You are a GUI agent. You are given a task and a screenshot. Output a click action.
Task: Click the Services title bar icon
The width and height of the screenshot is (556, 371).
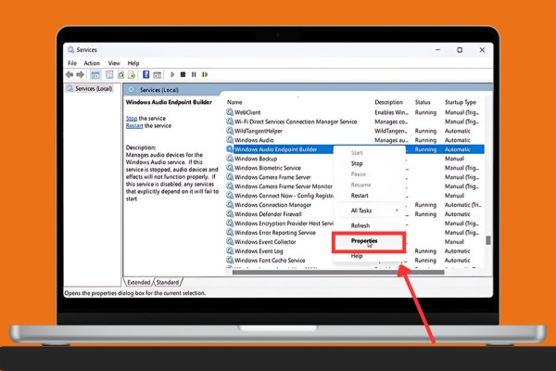point(71,50)
